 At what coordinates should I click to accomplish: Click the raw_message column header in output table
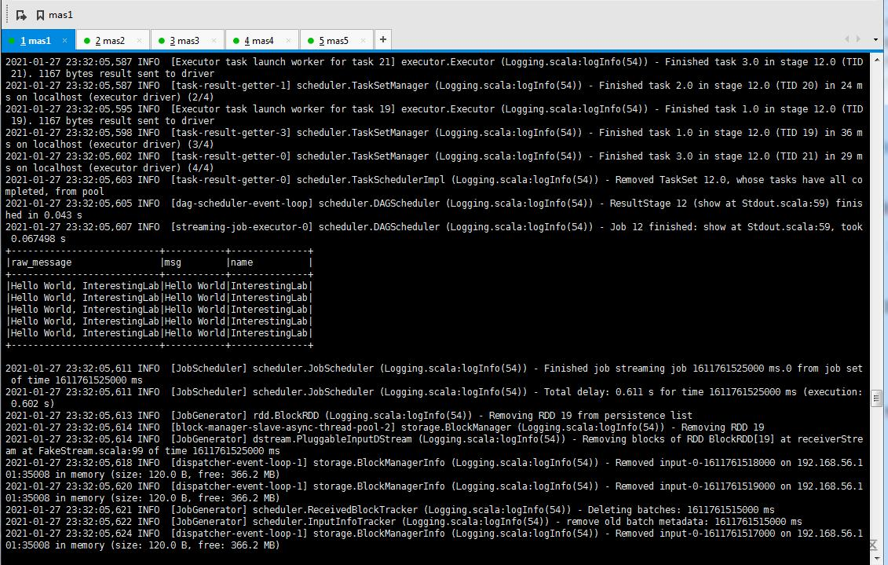click(42, 262)
